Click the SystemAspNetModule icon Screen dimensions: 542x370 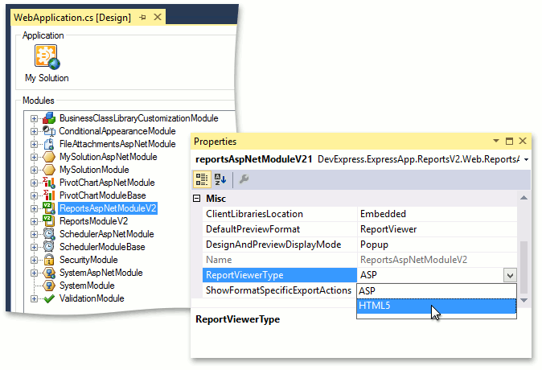49,273
